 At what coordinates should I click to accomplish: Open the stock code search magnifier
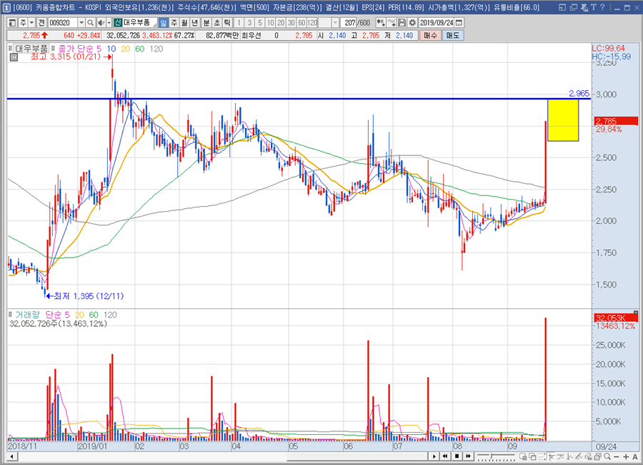click(x=90, y=23)
